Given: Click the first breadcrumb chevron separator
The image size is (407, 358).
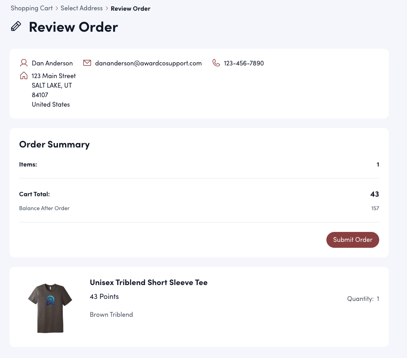Looking at the screenshot, I should coord(57,8).
